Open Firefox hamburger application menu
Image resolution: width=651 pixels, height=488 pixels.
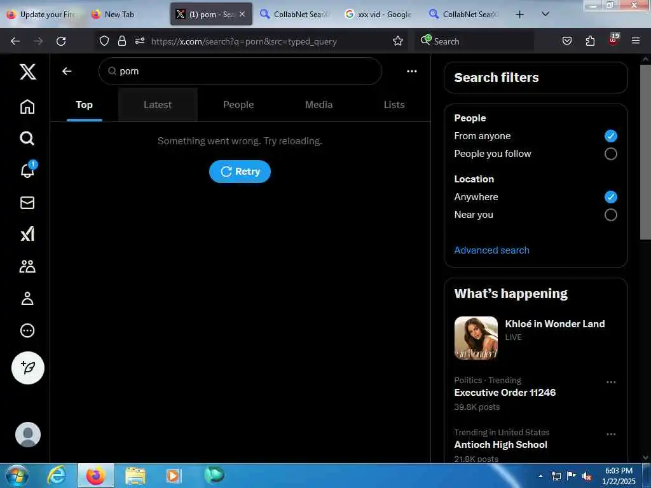(636, 41)
